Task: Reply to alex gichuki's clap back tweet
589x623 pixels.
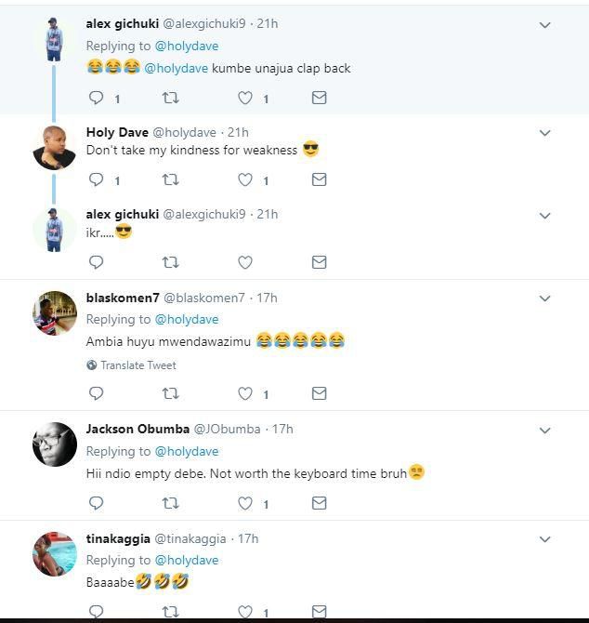Action: [x=96, y=98]
